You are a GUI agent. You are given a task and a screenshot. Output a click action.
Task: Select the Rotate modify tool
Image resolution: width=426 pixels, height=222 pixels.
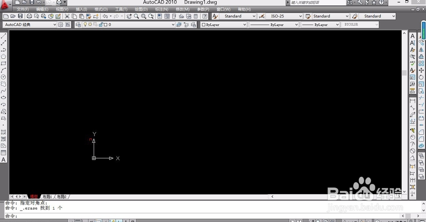pyautogui.click(x=421, y=77)
